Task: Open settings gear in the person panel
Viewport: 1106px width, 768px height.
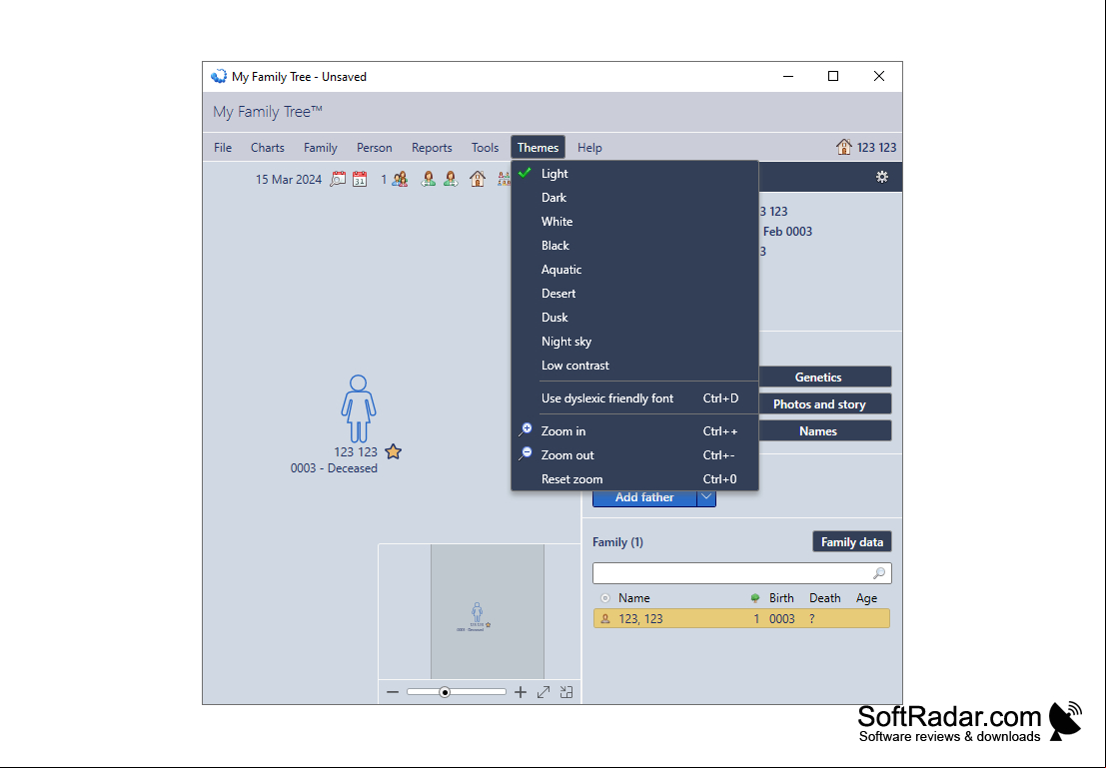Action: pyautogui.click(x=881, y=177)
